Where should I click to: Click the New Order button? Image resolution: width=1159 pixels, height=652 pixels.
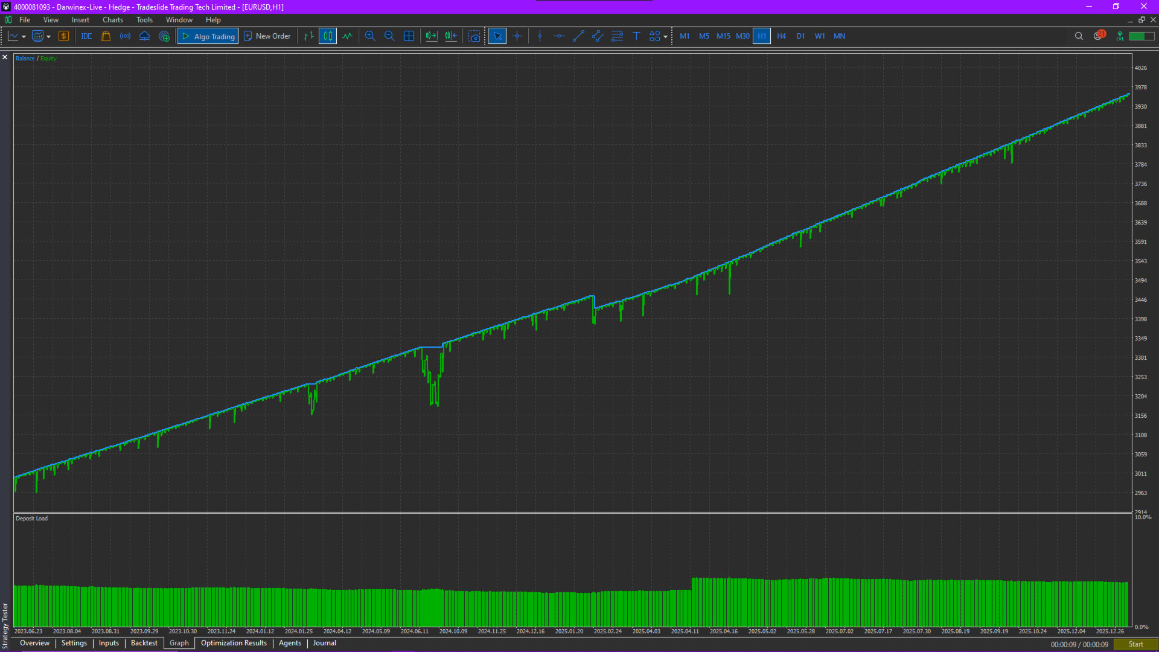pyautogui.click(x=267, y=36)
